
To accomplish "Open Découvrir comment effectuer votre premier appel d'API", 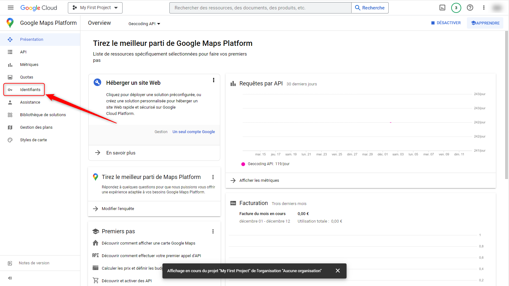I will tap(151, 256).
